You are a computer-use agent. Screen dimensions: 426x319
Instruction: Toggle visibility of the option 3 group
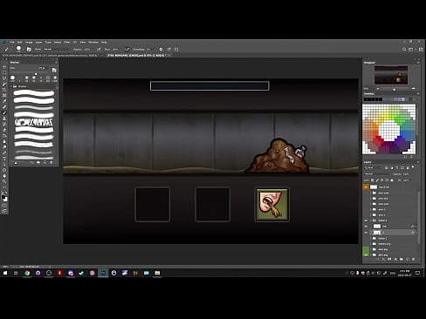[366, 221]
